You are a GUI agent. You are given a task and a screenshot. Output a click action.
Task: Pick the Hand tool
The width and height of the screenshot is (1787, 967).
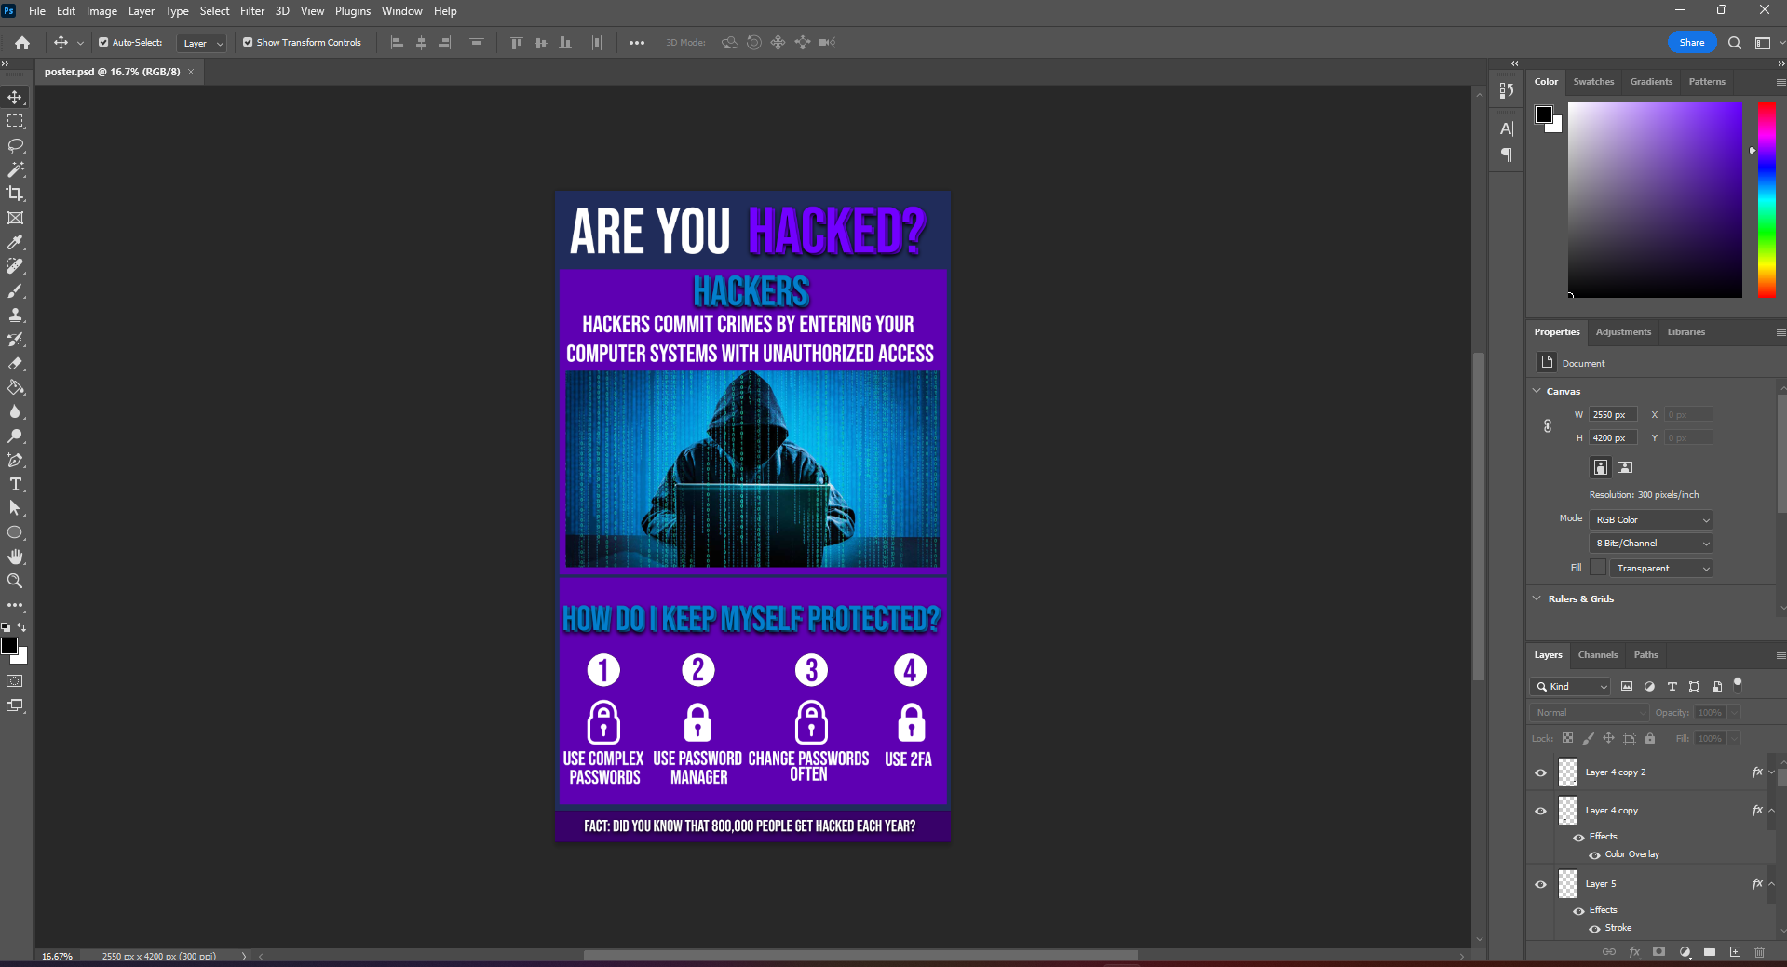click(15, 557)
